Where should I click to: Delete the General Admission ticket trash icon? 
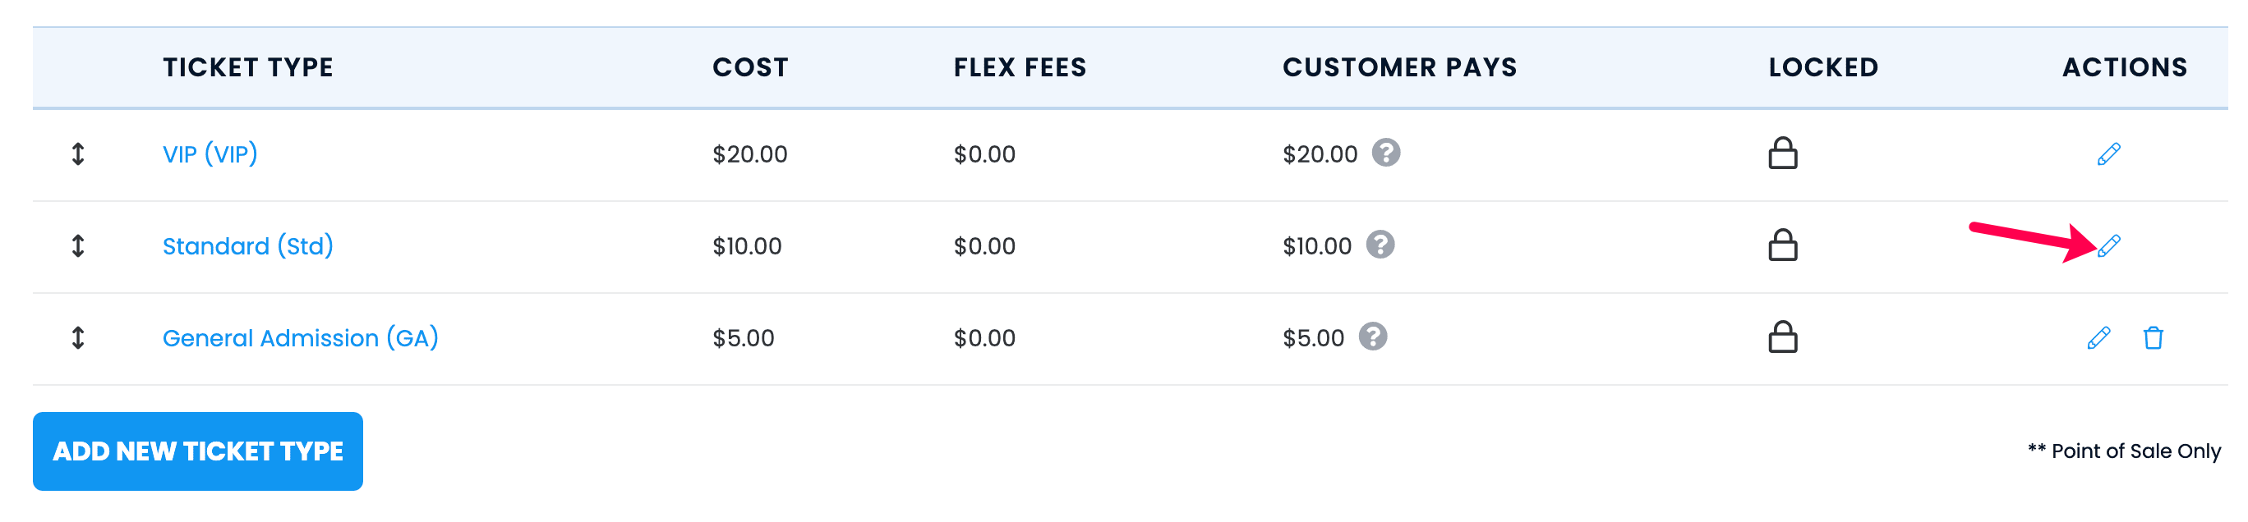2153,337
